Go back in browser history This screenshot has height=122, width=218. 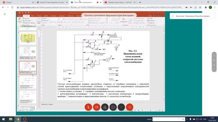tap(3, 7)
